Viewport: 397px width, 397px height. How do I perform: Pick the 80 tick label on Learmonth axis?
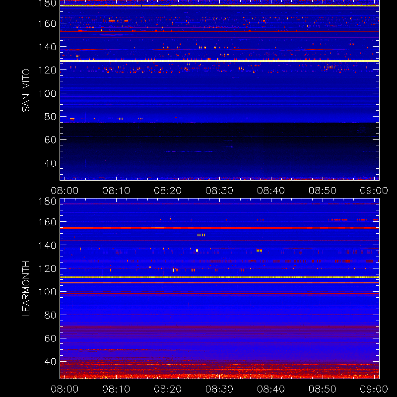pyautogui.click(x=50, y=315)
